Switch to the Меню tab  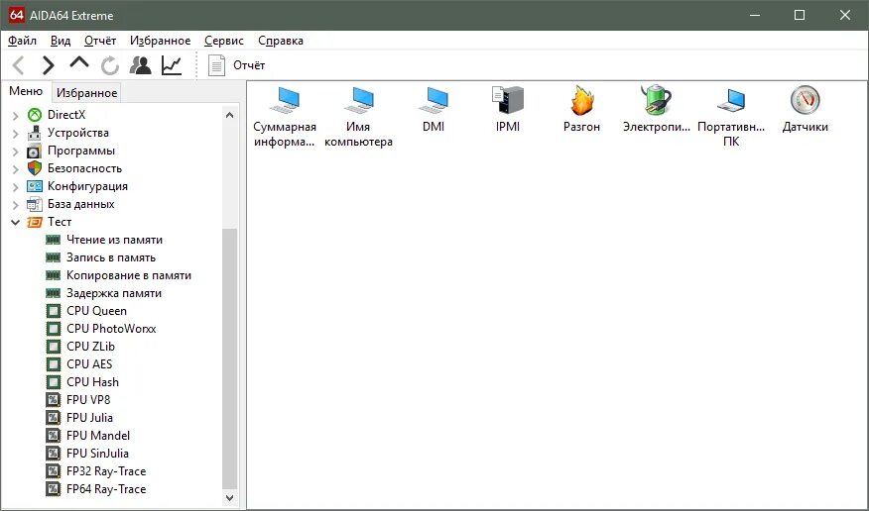click(x=26, y=91)
